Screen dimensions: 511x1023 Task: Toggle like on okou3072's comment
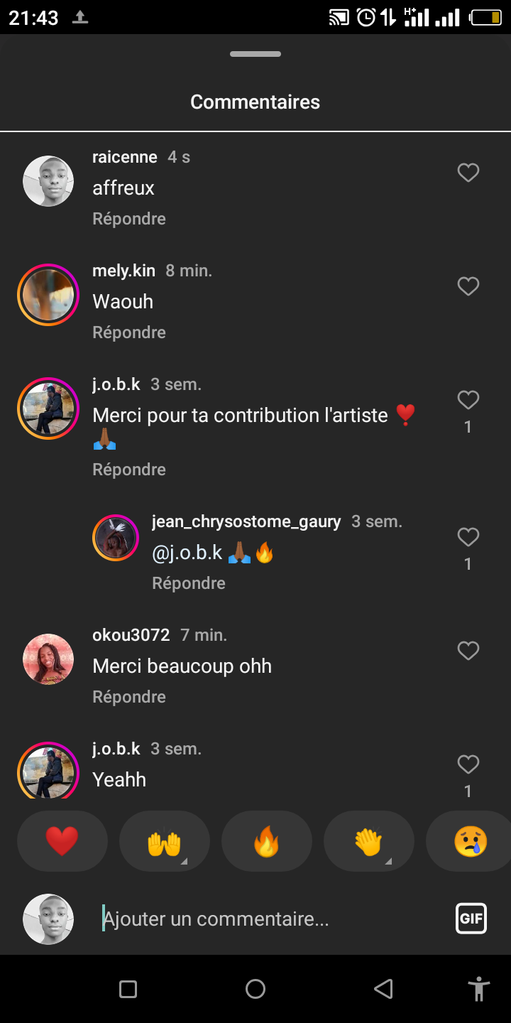[x=468, y=651]
